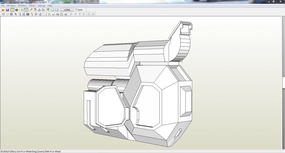Click the blue cylinder toolbar icon
Screen dimensions: 285x153
coord(35,10)
